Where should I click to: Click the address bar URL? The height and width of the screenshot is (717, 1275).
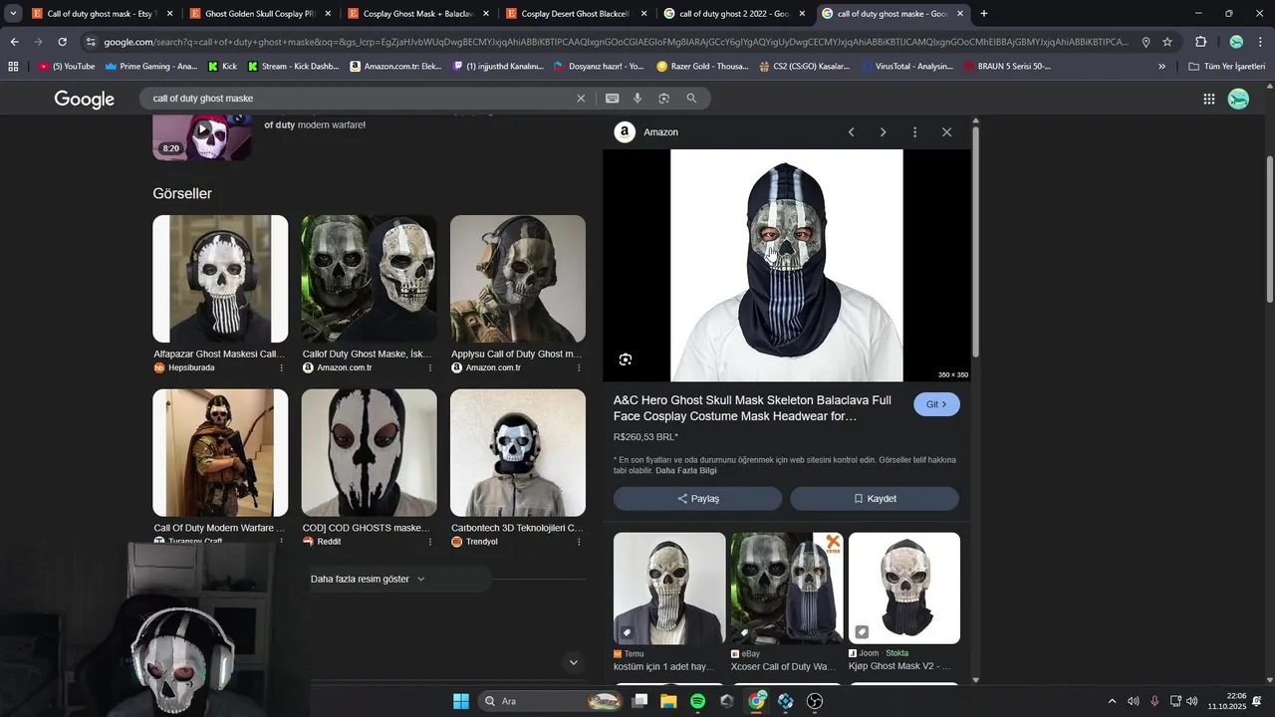(616, 42)
